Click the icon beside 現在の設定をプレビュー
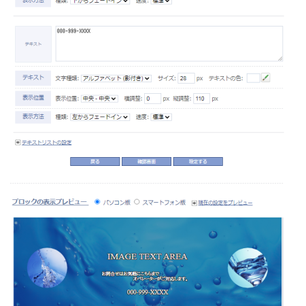 (194, 203)
